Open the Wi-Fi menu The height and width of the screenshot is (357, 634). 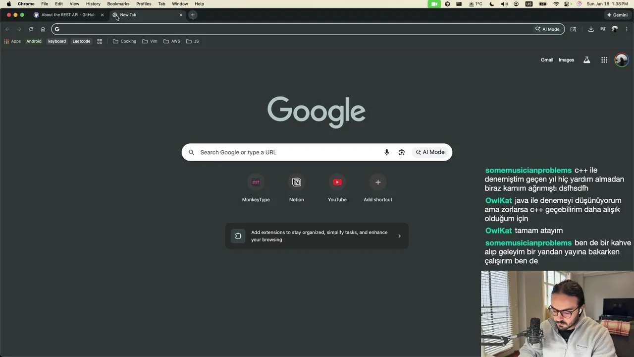point(556,4)
